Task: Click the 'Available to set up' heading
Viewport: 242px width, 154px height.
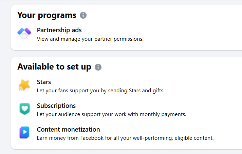Action: pyautogui.click(x=54, y=67)
